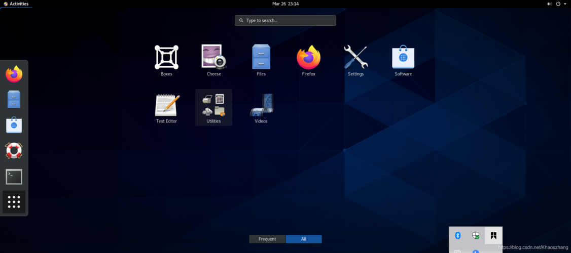
Task: Open Settings application
Action: 356,61
